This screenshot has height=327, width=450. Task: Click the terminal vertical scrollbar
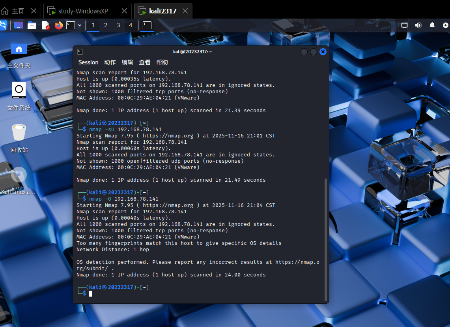tap(325, 239)
